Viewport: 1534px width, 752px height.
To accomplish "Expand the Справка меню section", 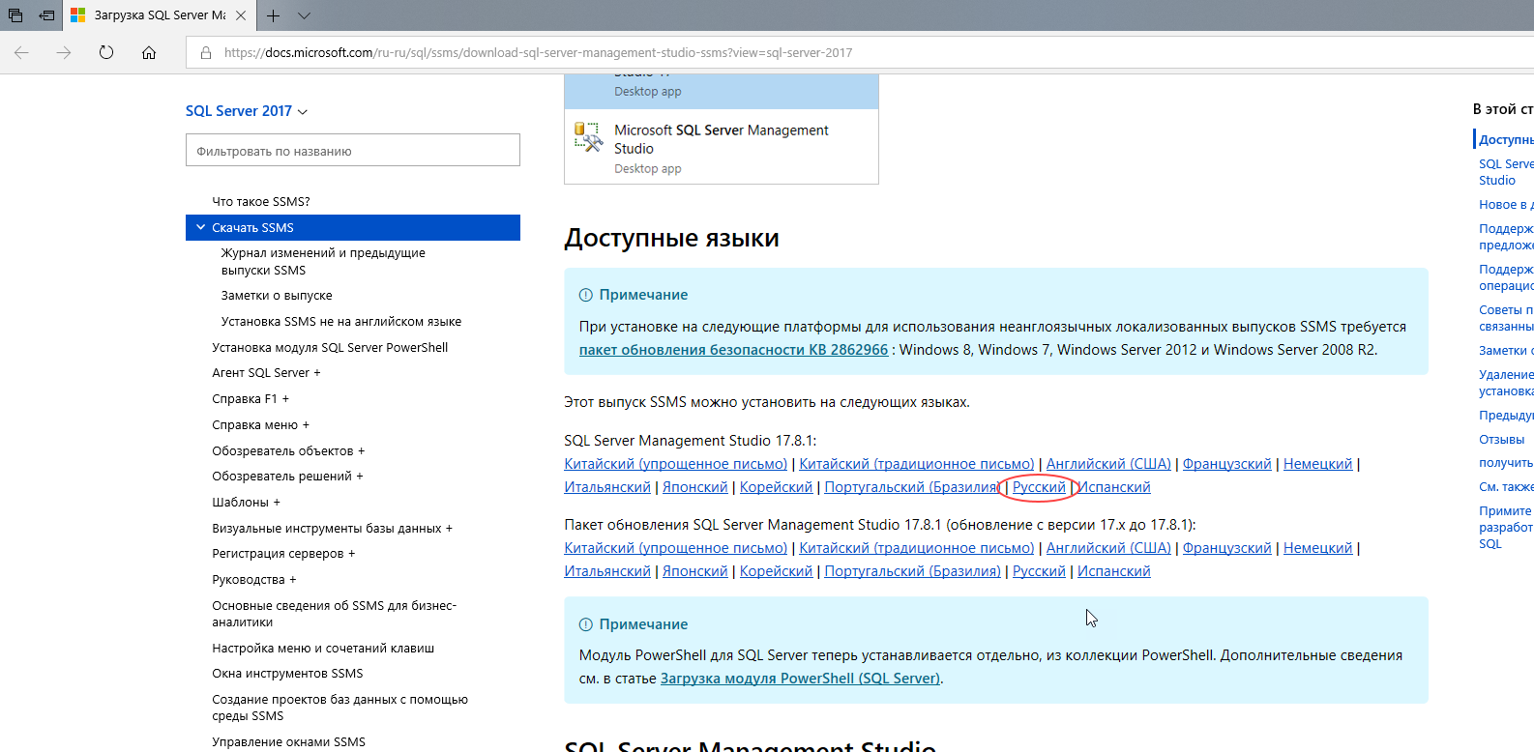I will pos(261,424).
